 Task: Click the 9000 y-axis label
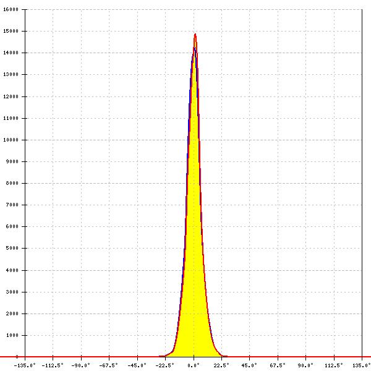12,161
